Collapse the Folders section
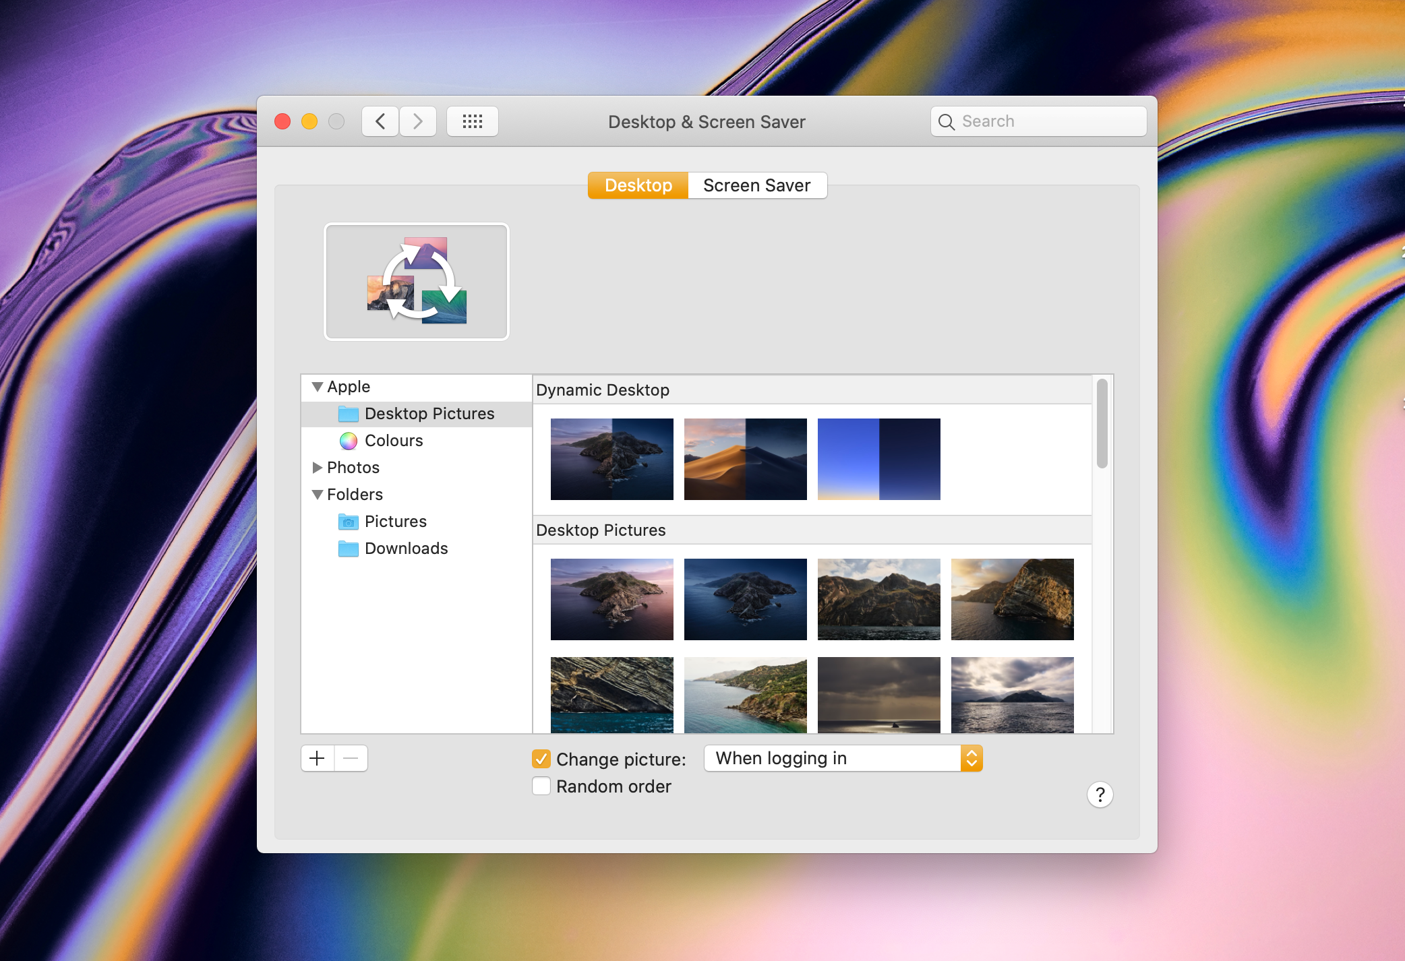Screen dimensions: 1405x961 [317, 494]
